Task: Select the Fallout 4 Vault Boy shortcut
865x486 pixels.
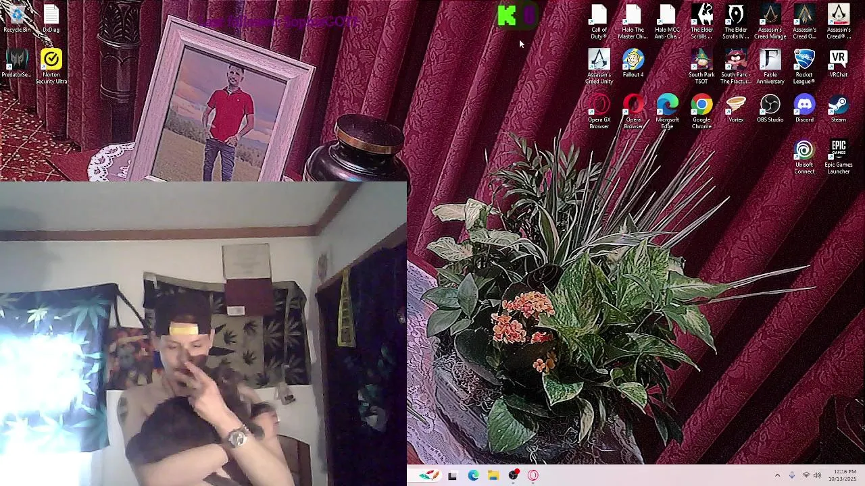Action: click(633, 63)
